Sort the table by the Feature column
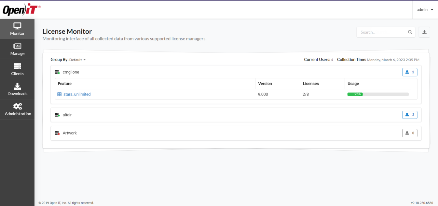The image size is (438, 206). (x=64, y=84)
